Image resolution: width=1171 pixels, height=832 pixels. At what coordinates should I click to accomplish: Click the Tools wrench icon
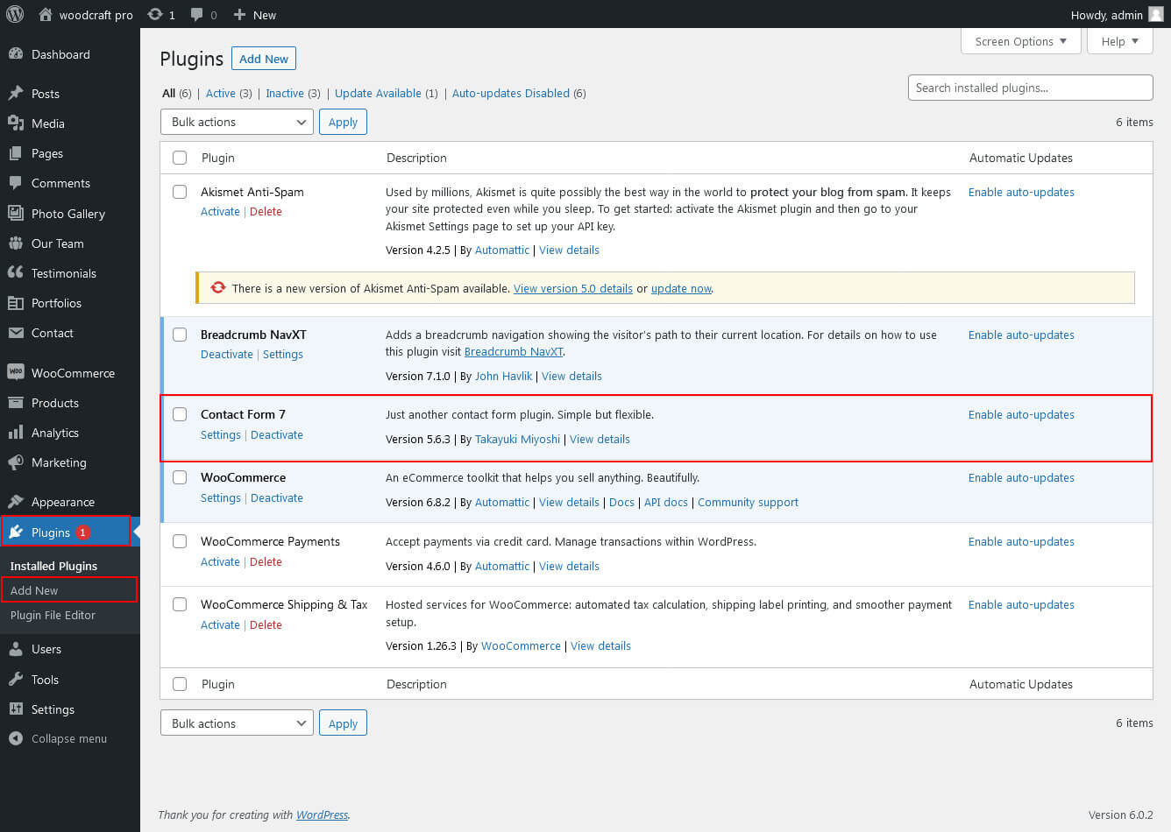pos(16,680)
